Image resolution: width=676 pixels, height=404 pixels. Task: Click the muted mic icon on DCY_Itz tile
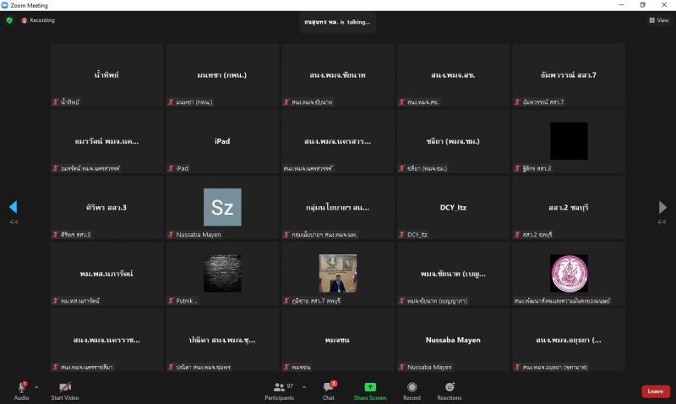point(402,235)
